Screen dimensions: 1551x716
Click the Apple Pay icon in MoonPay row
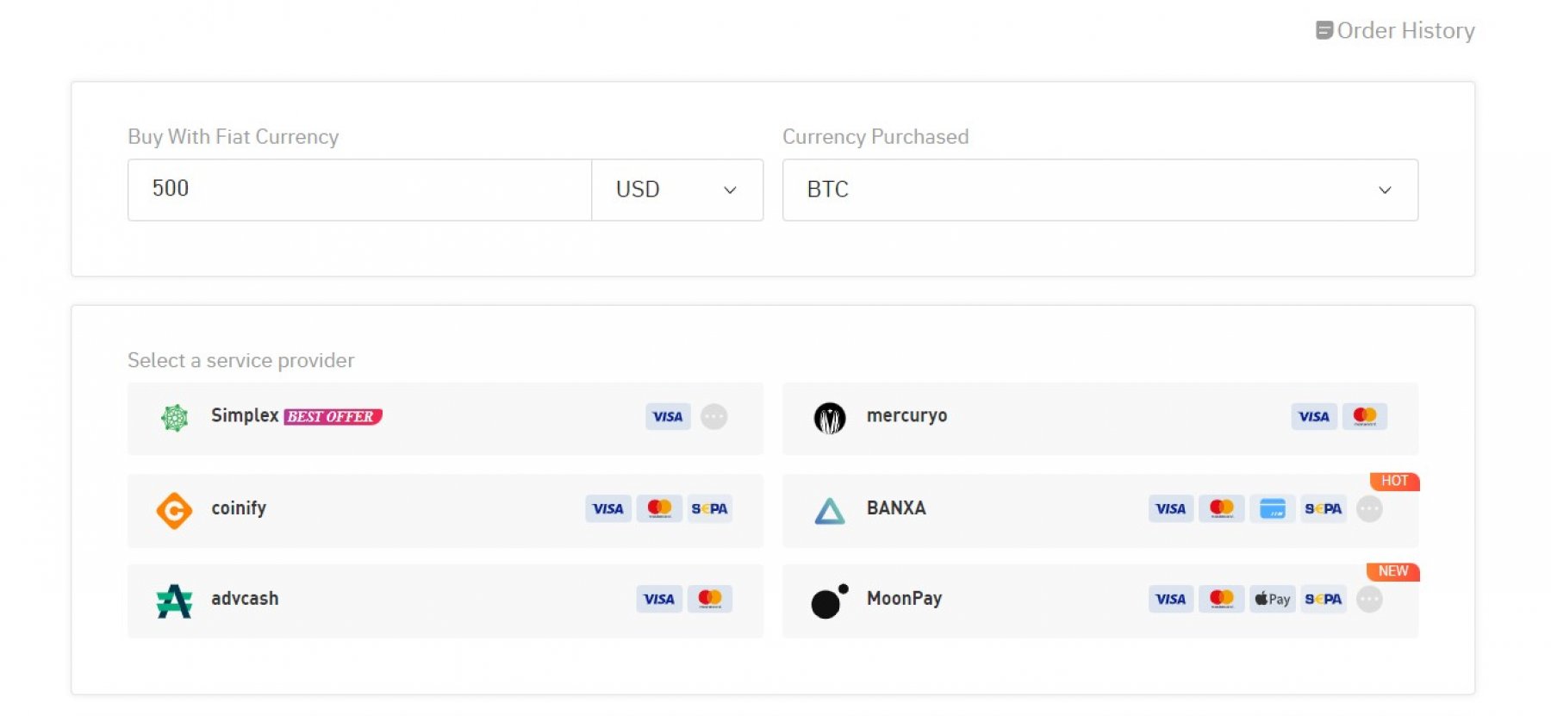click(x=1272, y=599)
